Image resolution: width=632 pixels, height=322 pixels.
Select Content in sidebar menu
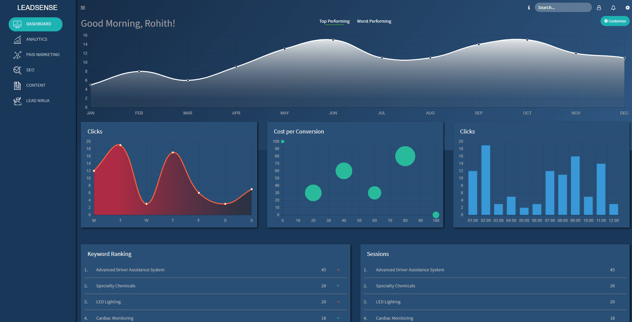[36, 85]
